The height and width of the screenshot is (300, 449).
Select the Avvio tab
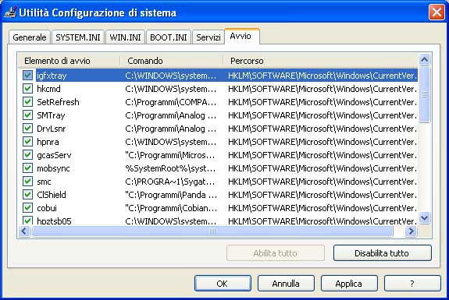[242, 37]
